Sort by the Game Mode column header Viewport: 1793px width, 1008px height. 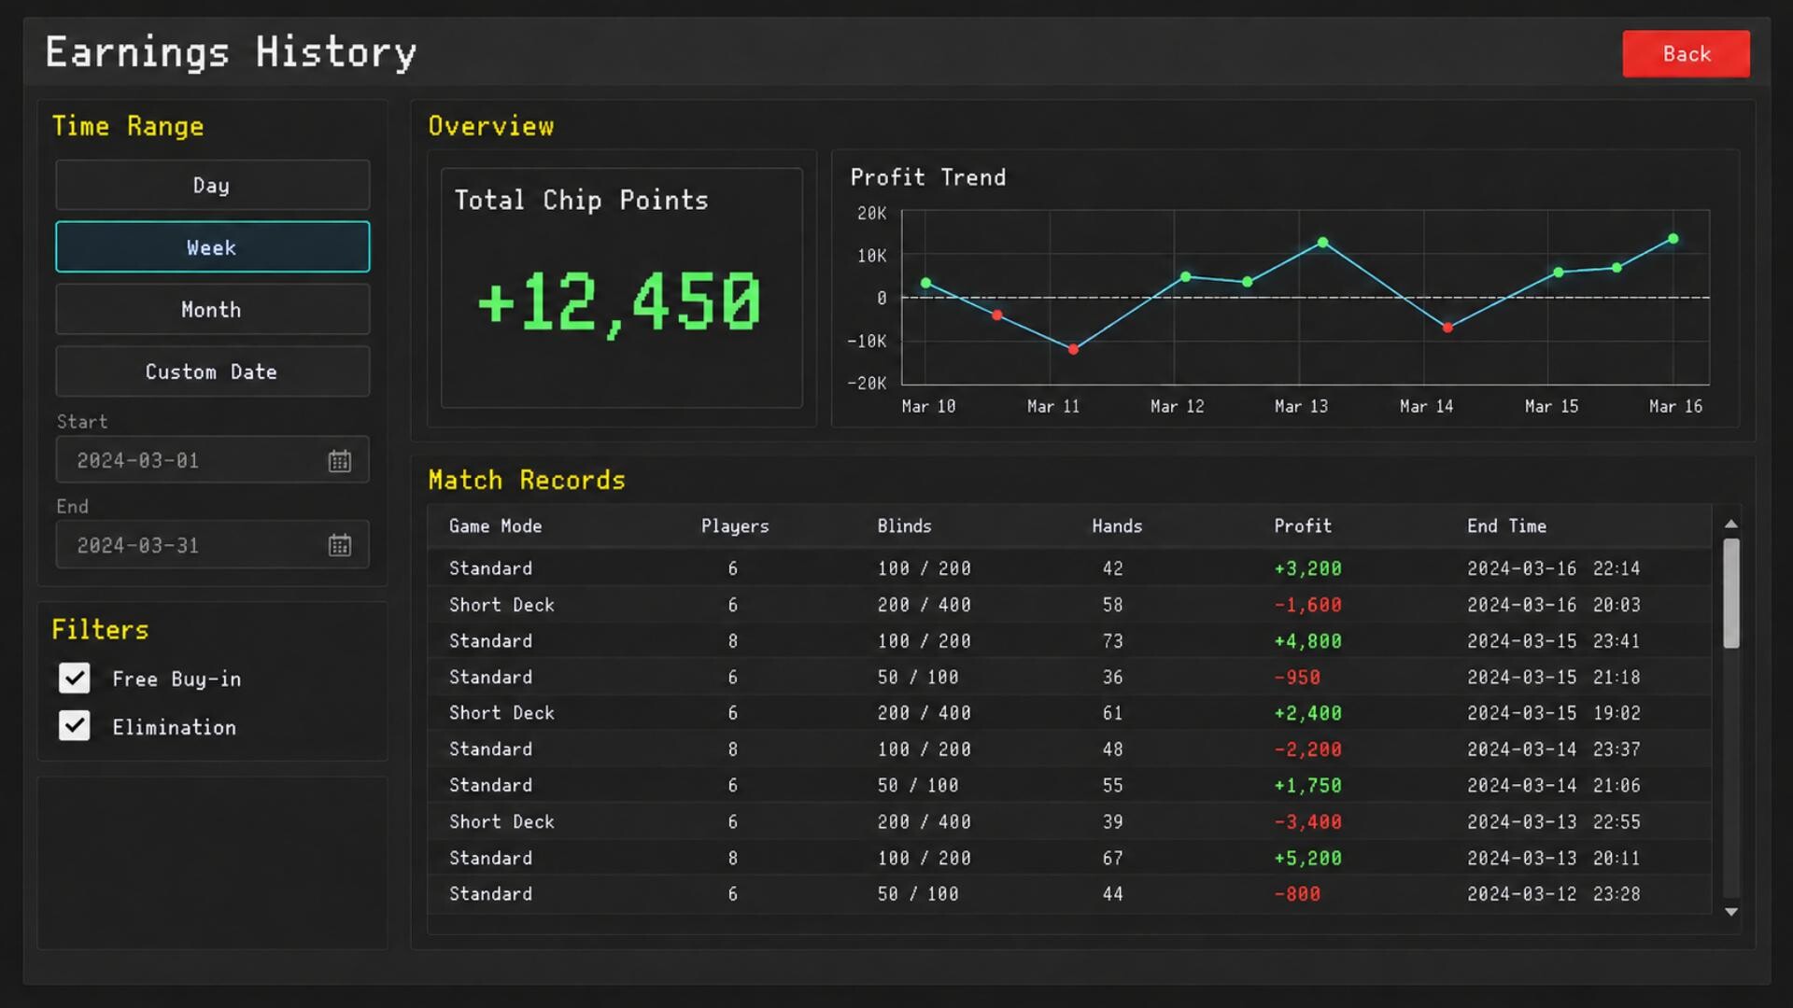click(x=495, y=526)
